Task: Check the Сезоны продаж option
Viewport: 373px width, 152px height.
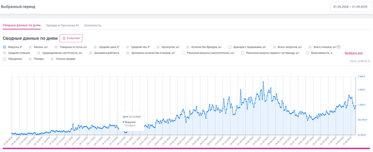Action: (52, 59)
